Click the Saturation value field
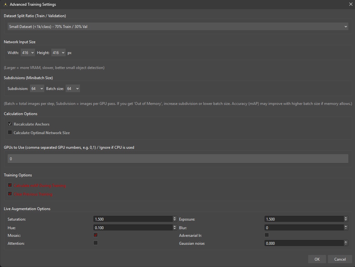Image resolution: width=355 pixels, height=267 pixels. tap(133, 219)
